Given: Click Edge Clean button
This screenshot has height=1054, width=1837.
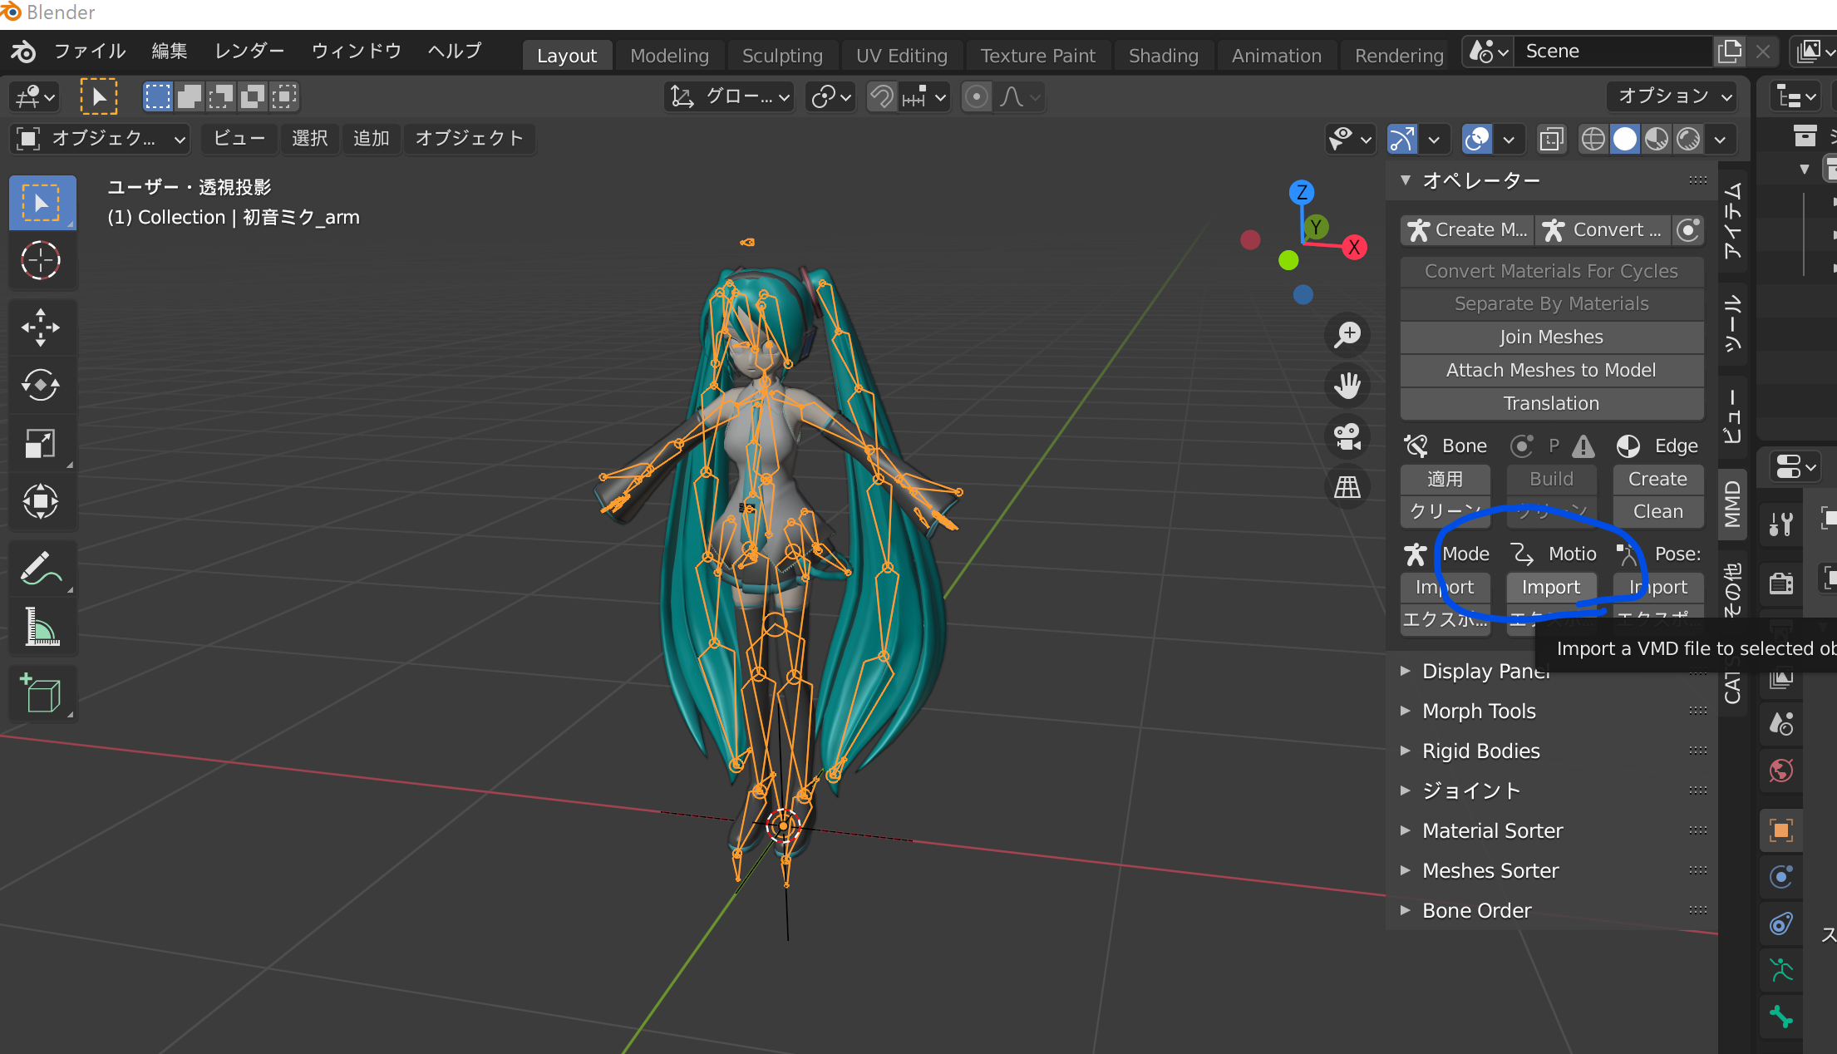Looking at the screenshot, I should [x=1657, y=511].
